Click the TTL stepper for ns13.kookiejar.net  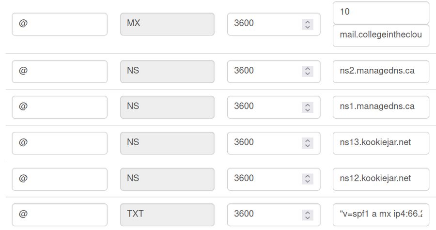pyautogui.click(x=307, y=143)
